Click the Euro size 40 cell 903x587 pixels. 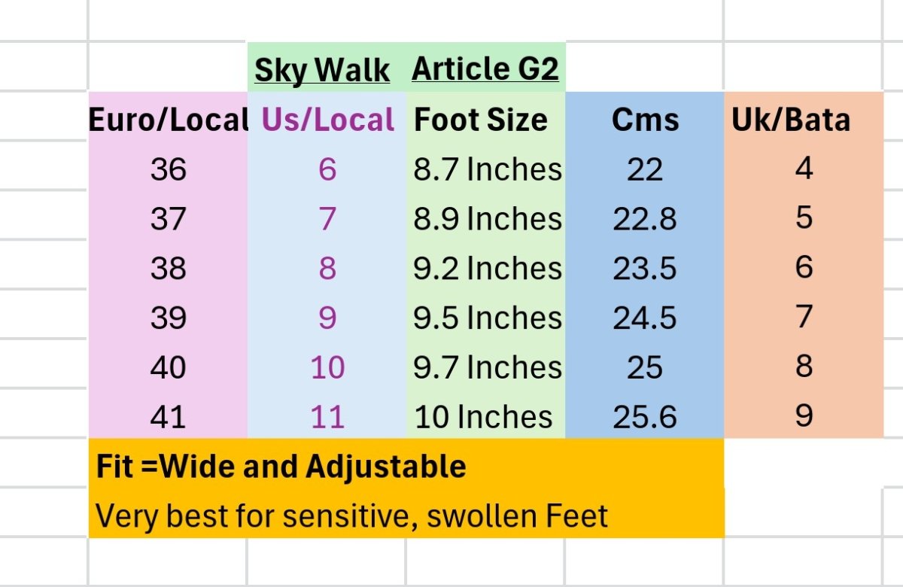168,368
